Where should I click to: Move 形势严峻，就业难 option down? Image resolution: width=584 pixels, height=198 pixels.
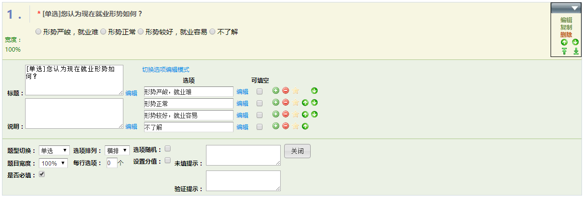pos(314,91)
